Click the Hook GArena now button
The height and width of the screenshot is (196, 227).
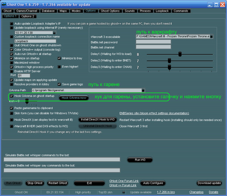pos(74,98)
